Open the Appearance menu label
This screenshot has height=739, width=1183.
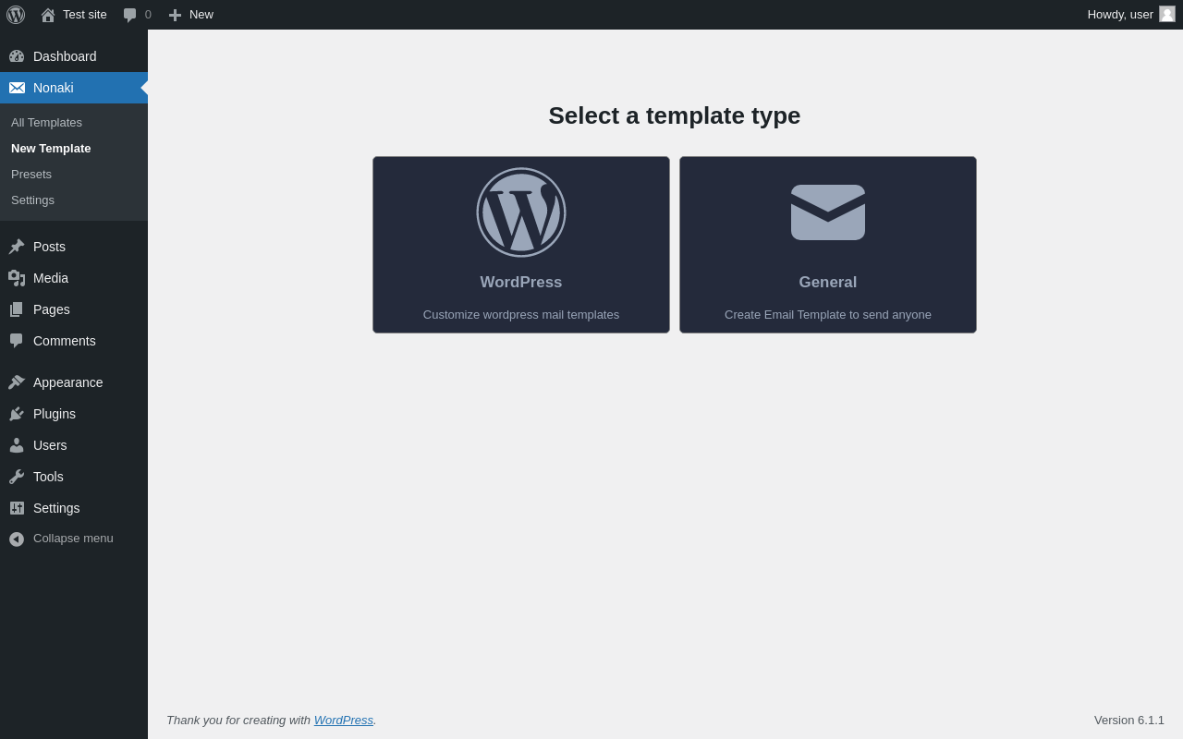coord(68,382)
